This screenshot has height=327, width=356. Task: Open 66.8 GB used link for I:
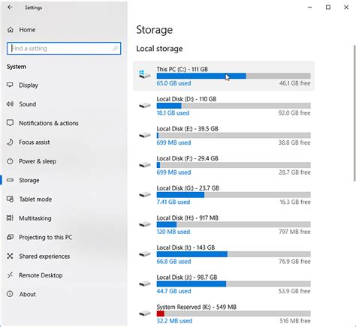[173, 262]
